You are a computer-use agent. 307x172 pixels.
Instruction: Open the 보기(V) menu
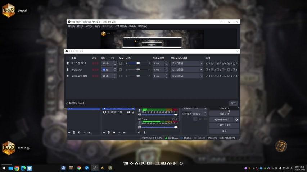click(x=89, y=26)
